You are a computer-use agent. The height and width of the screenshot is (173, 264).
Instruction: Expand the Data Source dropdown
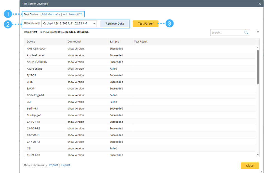click(x=94, y=24)
